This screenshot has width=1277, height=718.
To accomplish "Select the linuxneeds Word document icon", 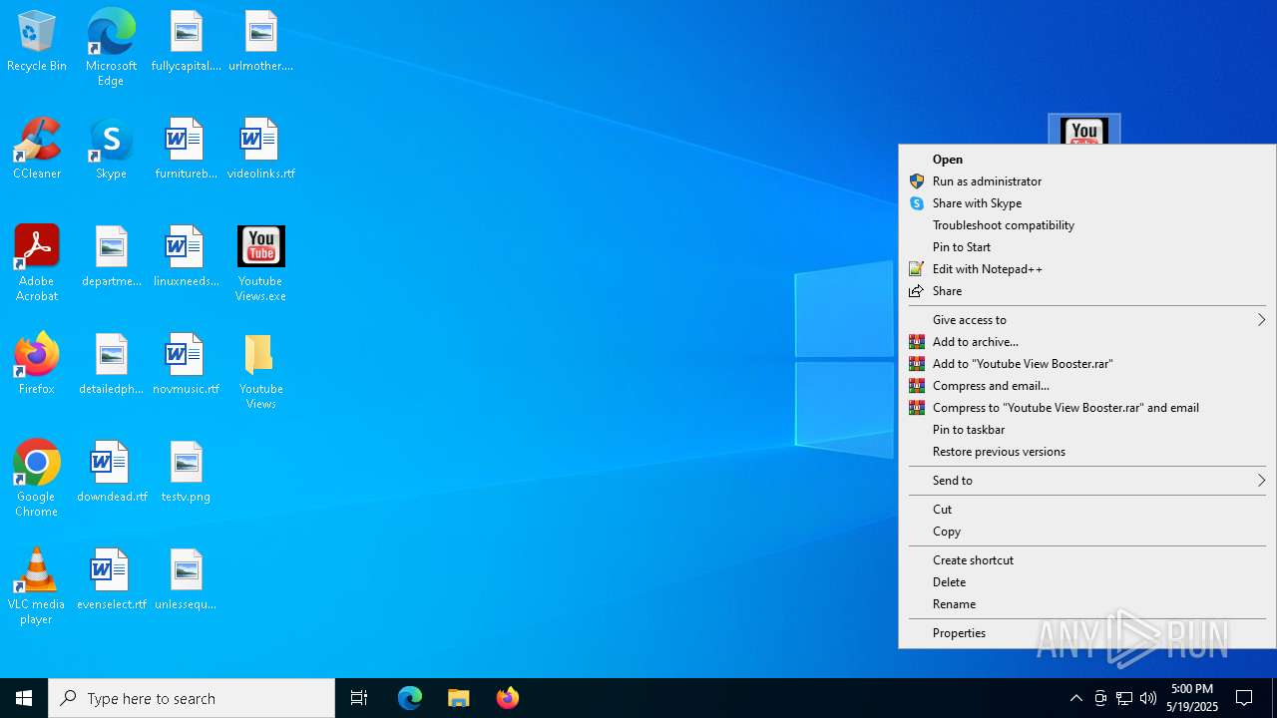I will pyautogui.click(x=186, y=257).
